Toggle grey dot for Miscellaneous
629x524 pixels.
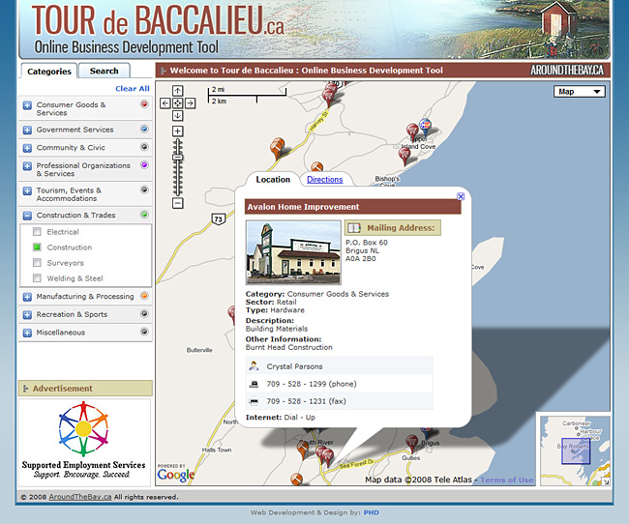(x=144, y=332)
